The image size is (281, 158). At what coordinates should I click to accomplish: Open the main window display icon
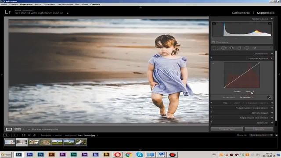tap(6, 135)
